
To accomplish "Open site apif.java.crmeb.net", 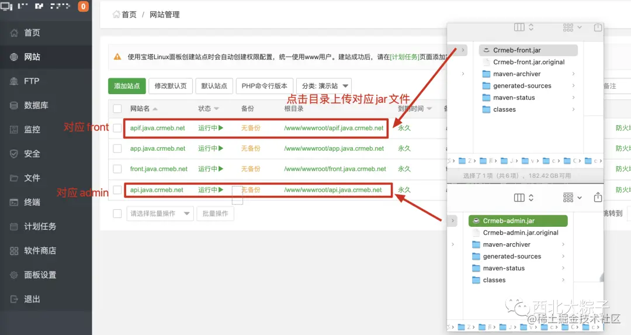I will tap(157, 128).
